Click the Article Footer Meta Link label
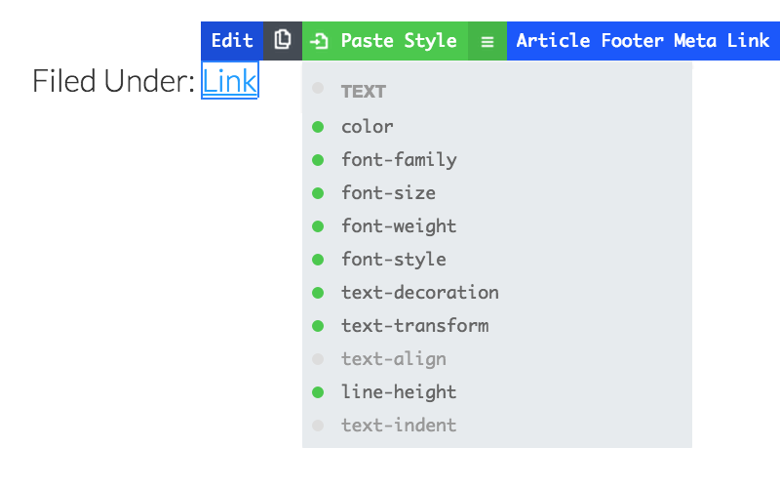The width and height of the screenshot is (780, 488). 643,41
